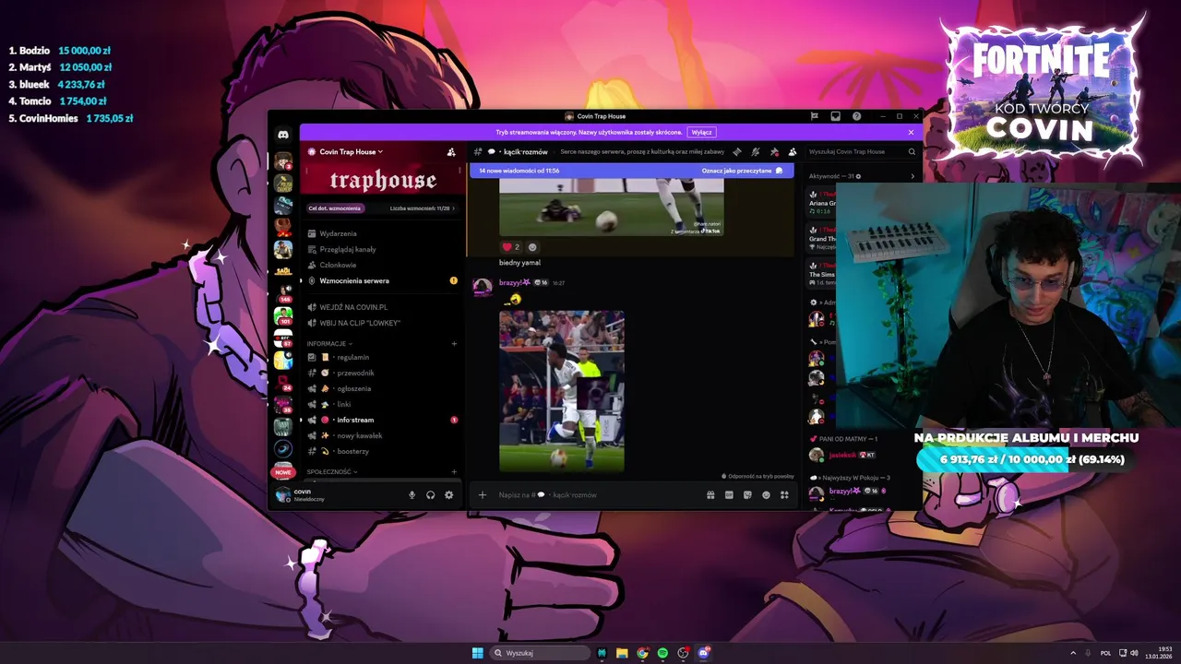The image size is (1181, 664).
Task: Toggle the member list icon
Action: click(793, 152)
